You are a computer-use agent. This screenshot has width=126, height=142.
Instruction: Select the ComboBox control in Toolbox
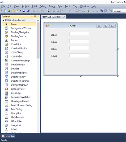[19, 56]
